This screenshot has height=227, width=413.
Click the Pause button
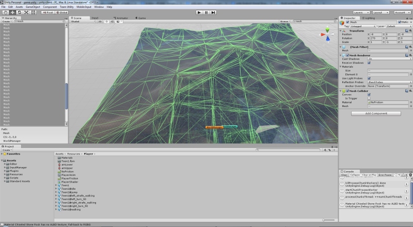(206, 12)
